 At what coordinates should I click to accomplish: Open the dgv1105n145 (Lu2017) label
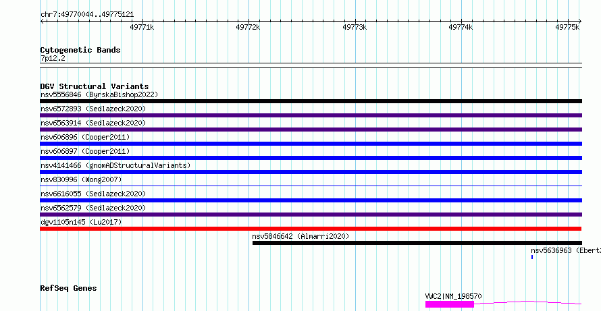81,222
